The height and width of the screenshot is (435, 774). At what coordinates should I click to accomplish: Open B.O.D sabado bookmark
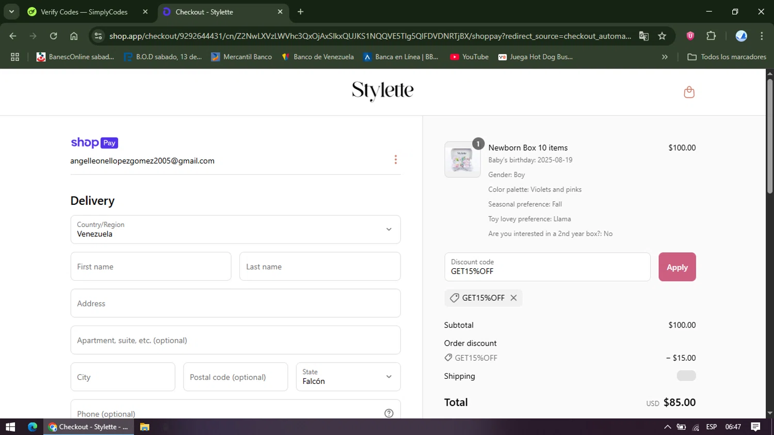click(x=163, y=57)
